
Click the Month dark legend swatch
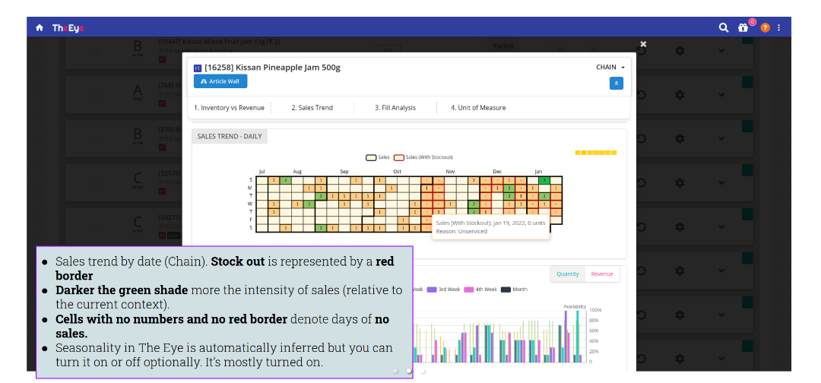click(506, 290)
